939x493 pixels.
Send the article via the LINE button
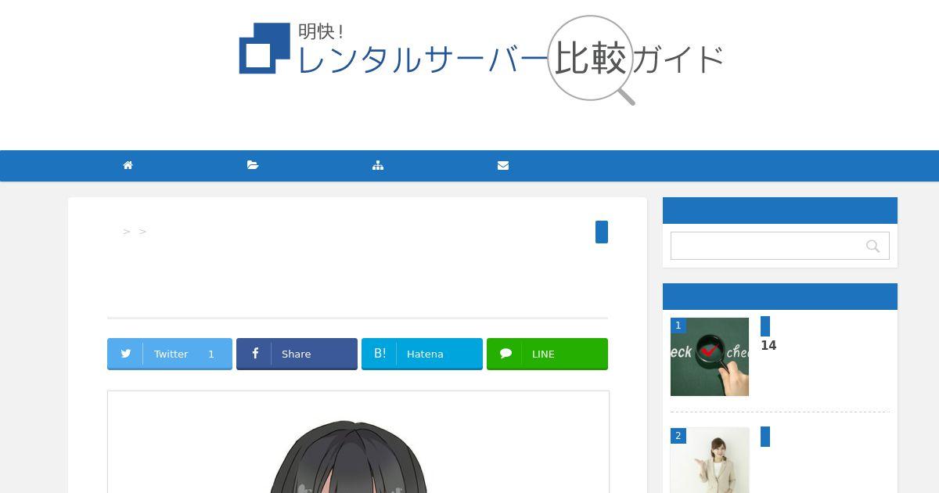tap(547, 354)
